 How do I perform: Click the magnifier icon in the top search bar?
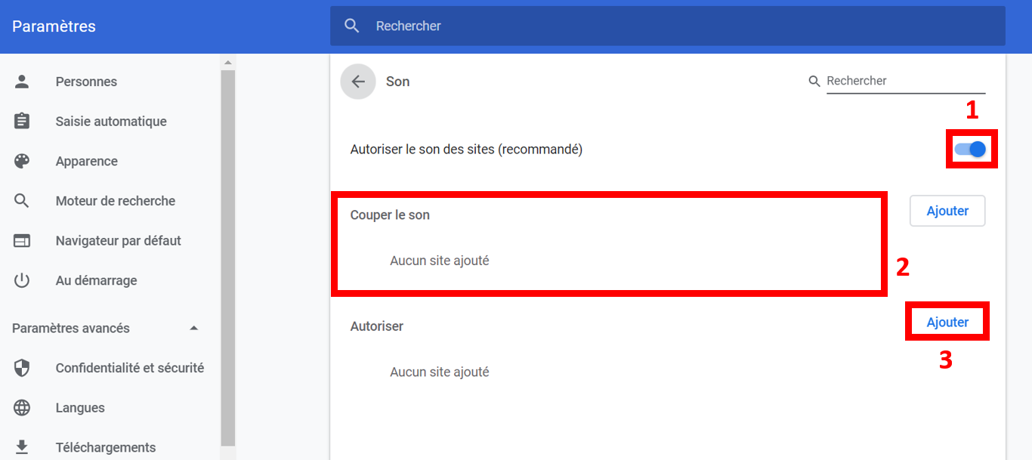351,26
